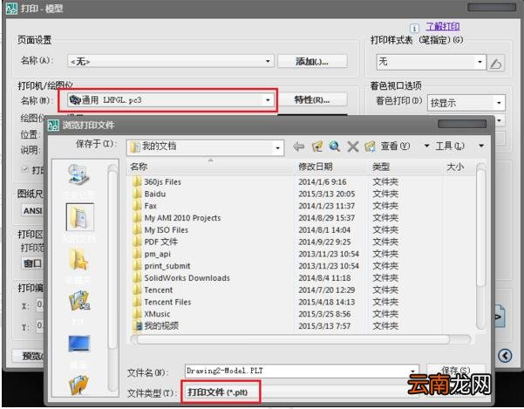Screen dimensions: 524x409
Task: Open the 着色打印 按显示 dropdown
Action: pos(466,103)
